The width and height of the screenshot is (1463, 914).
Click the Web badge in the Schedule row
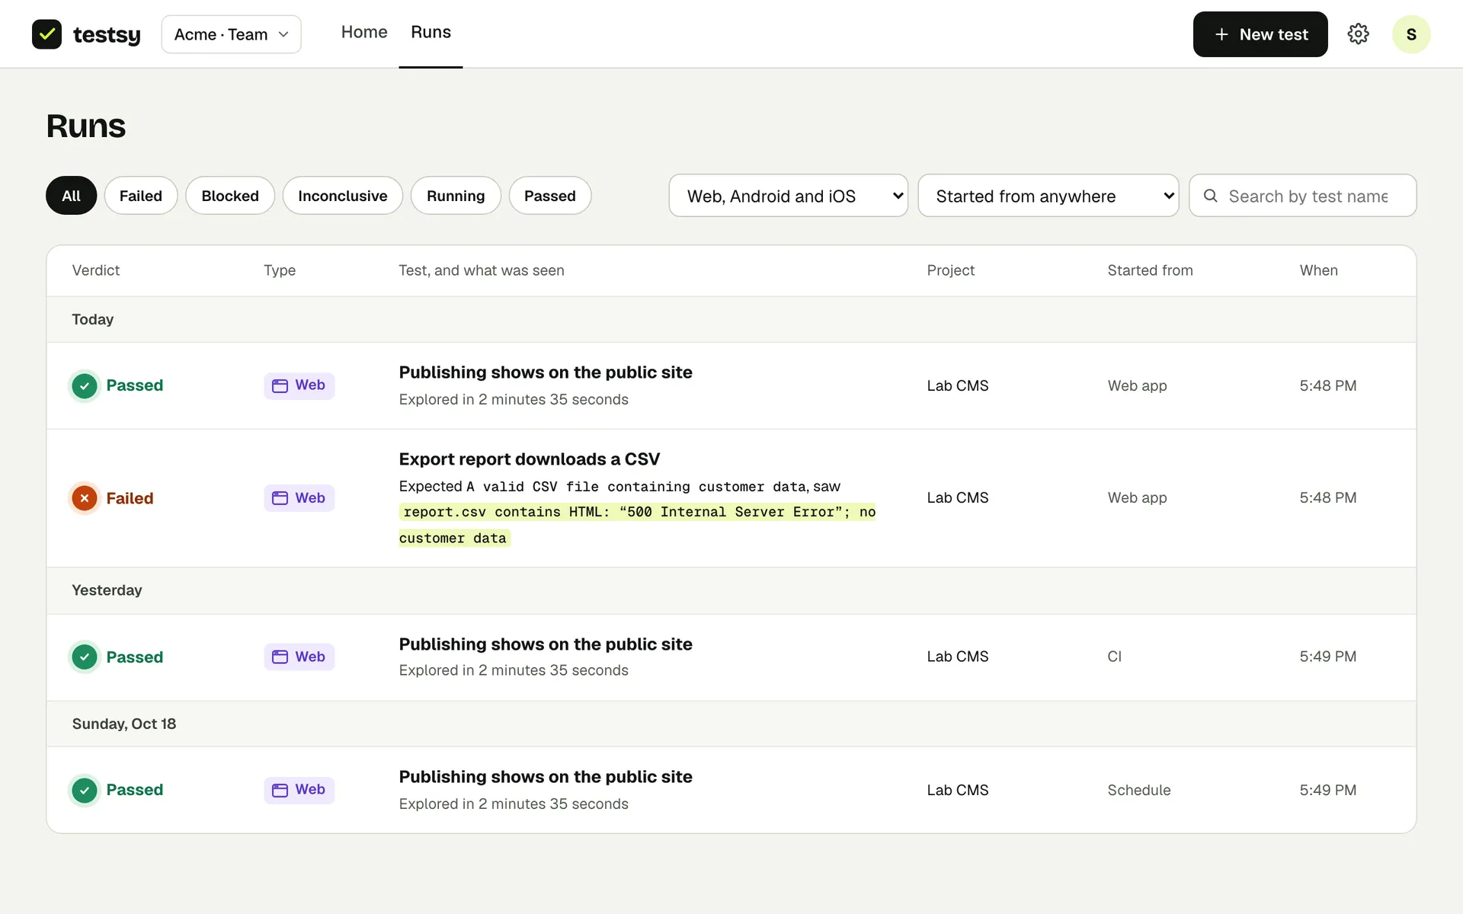(x=299, y=790)
